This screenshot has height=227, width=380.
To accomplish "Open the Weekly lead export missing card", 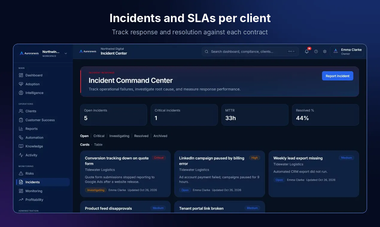I will pyautogui.click(x=314, y=174).
